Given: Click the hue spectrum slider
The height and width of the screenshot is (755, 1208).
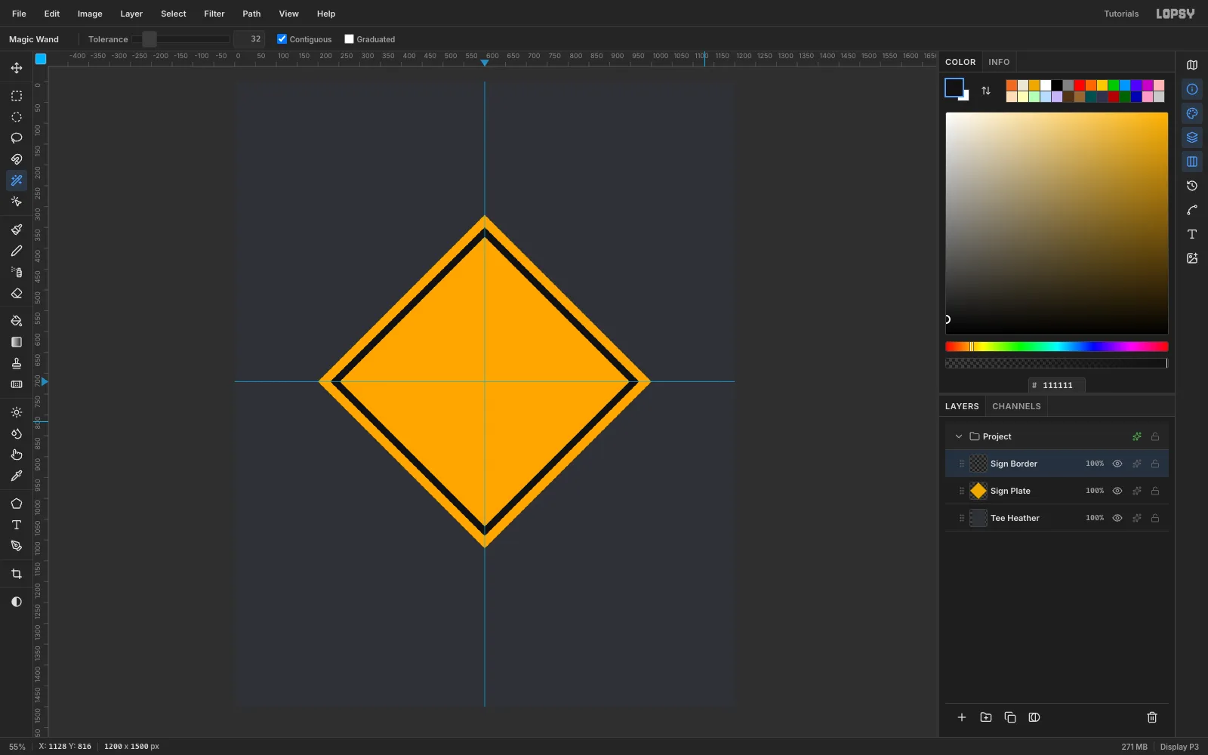Looking at the screenshot, I should (1057, 347).
